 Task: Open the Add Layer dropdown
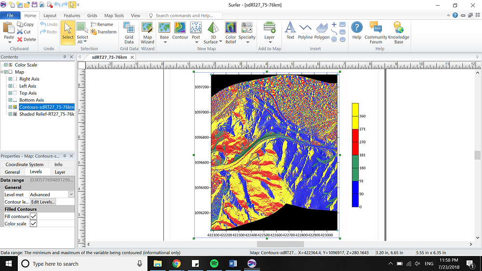tap(269, 42)
